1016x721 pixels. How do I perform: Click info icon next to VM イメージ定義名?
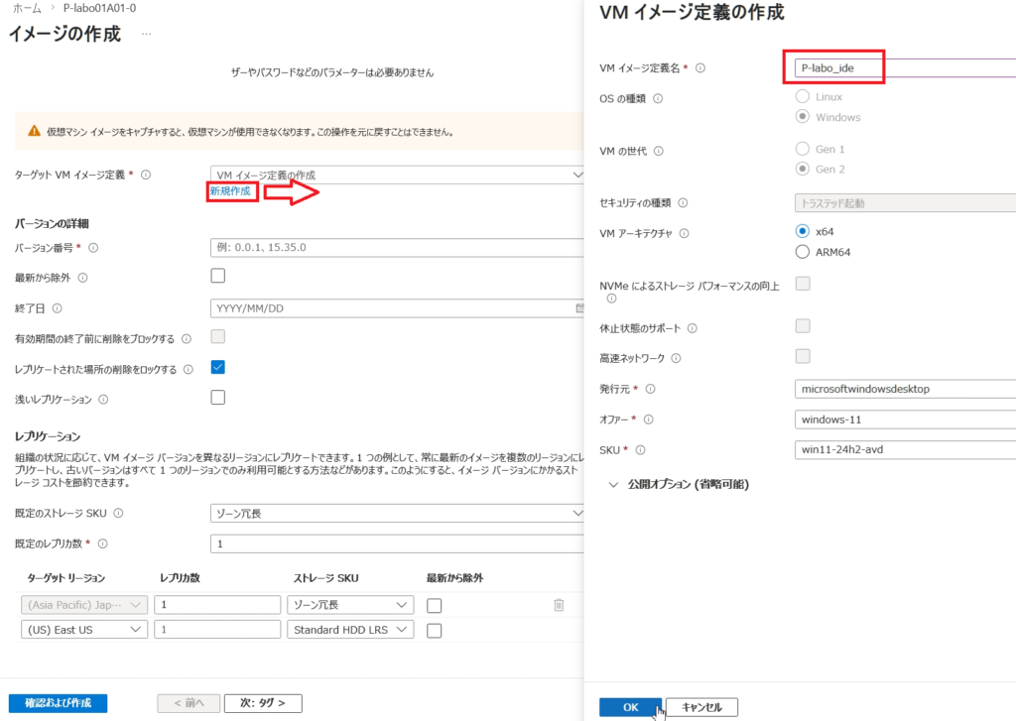tap(700, 68)
